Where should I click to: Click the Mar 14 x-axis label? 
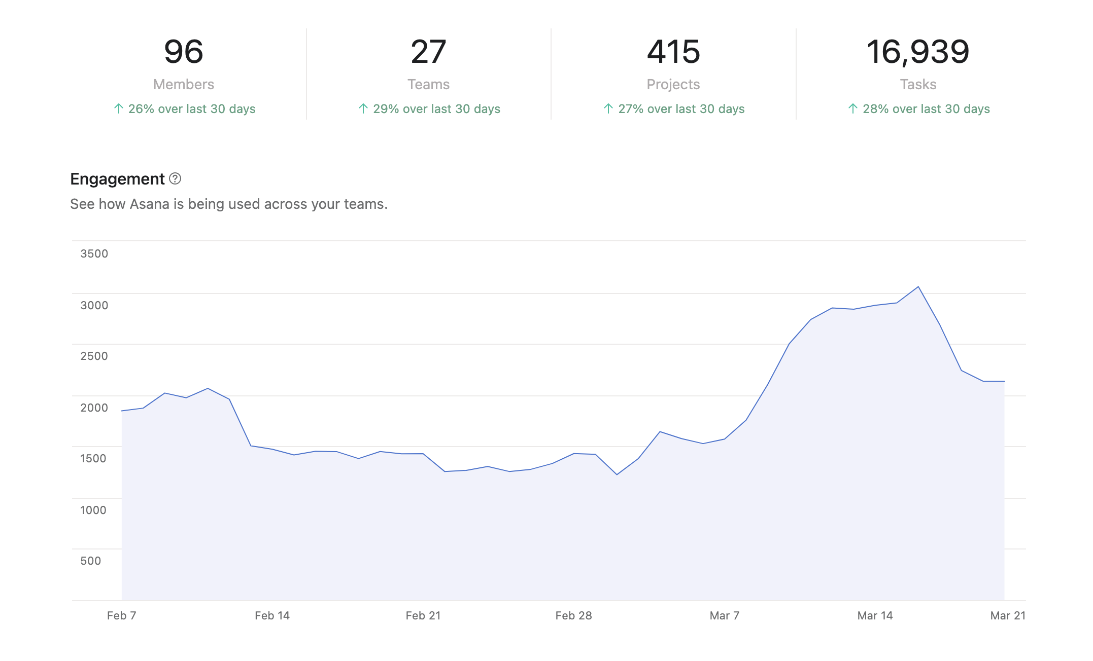[x=875, y=616]
